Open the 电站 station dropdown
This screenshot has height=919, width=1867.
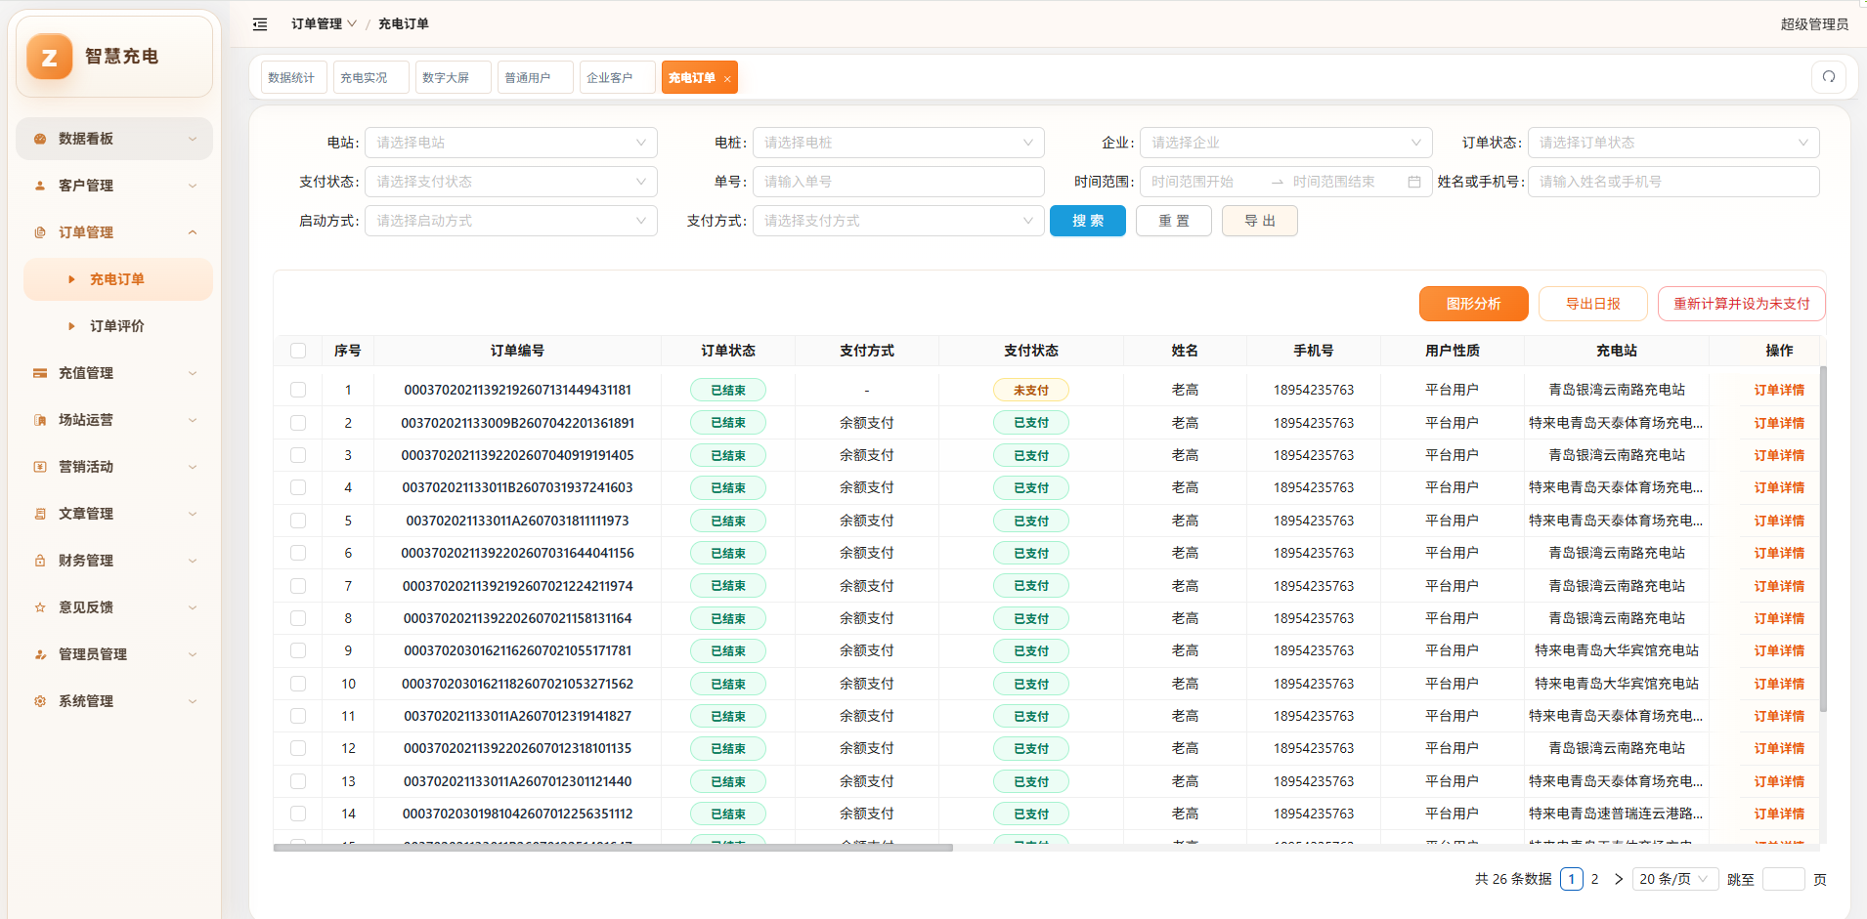tap(511, 143)
